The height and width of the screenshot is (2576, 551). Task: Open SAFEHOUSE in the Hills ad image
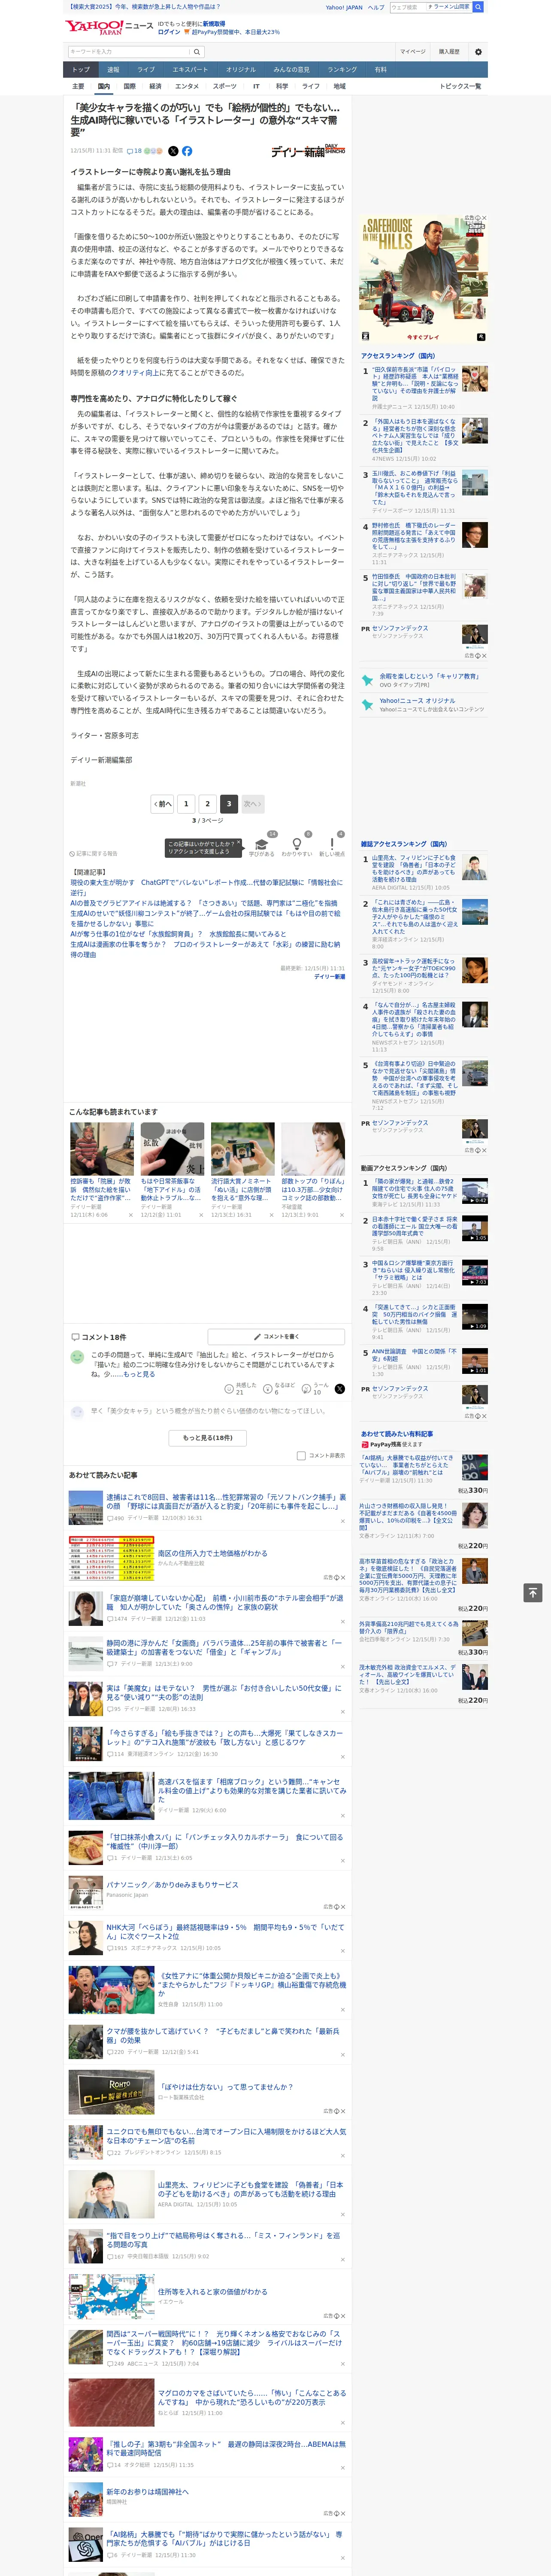click(x=424, y=279)
